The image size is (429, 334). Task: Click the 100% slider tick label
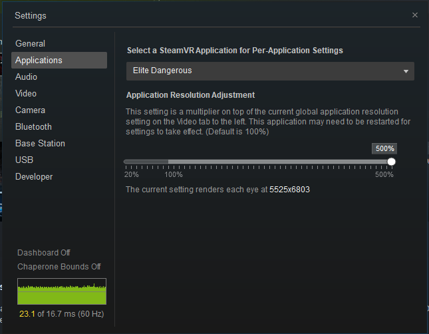tap(174, 175)
